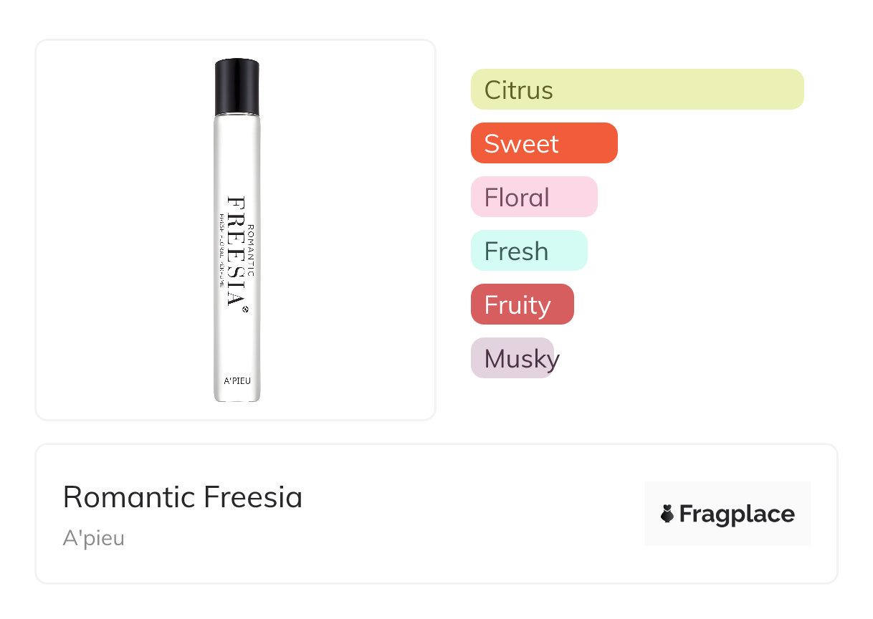Click the empty middle area of the title card
This screenshot has height=619, width=873.
(466, 514)
